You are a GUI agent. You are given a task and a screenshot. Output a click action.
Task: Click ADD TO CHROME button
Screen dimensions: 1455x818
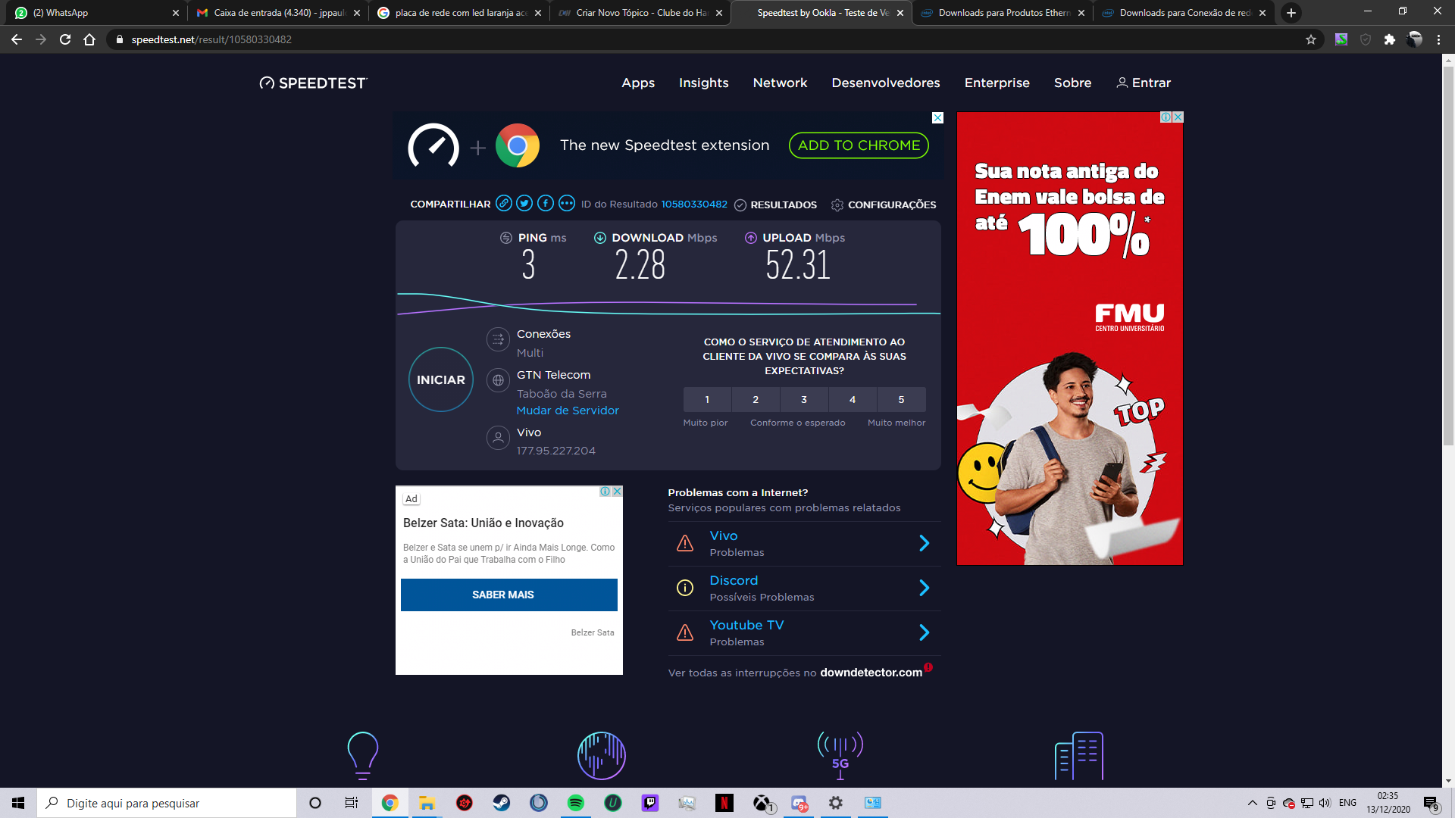tap(859, 145)
